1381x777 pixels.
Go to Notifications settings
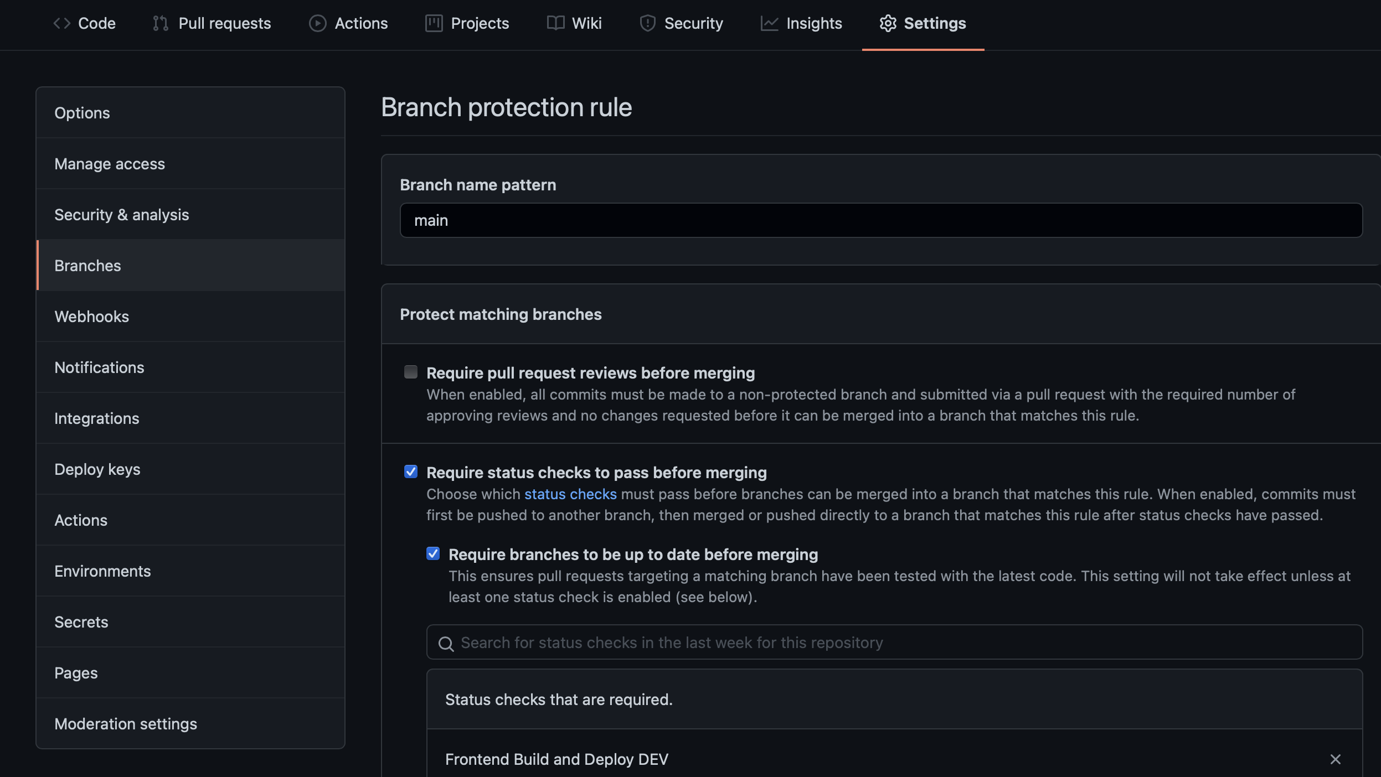pyautogui.click(x=190, y=367)
